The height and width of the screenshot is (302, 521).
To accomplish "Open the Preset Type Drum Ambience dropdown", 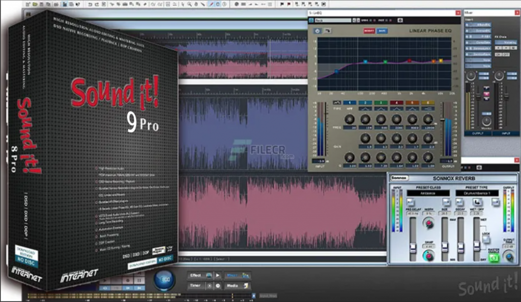I will click(x=477, y=193).
